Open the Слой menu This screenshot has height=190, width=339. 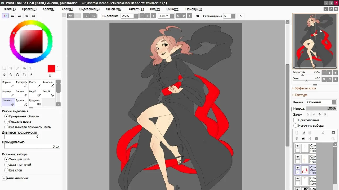(67, 9)
